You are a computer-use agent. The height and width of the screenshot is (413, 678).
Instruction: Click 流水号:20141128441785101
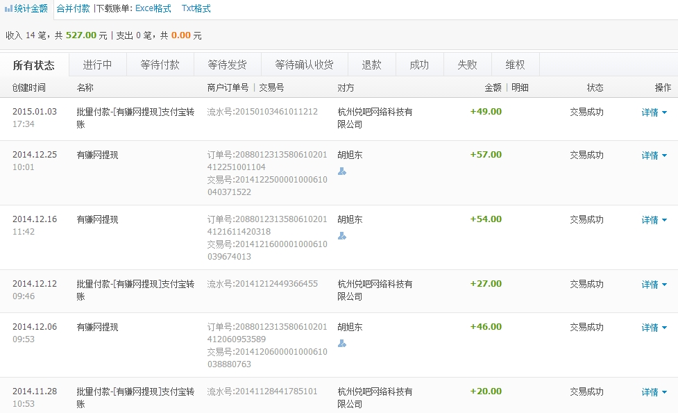point(262,391)
